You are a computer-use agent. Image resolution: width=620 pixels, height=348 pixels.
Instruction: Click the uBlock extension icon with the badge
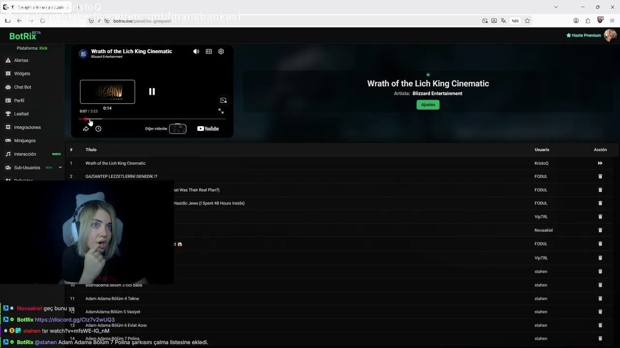pyautogui.click(x=600, y=20)
